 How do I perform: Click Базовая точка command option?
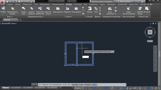click(78, 85)
